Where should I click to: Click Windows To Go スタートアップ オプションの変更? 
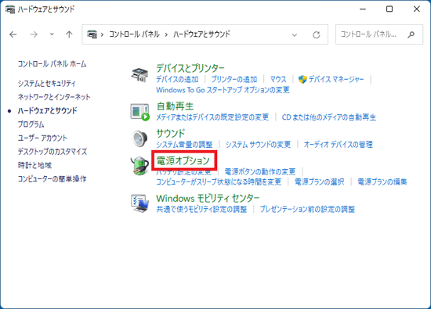pyautogui.click(x=223, y=90)
